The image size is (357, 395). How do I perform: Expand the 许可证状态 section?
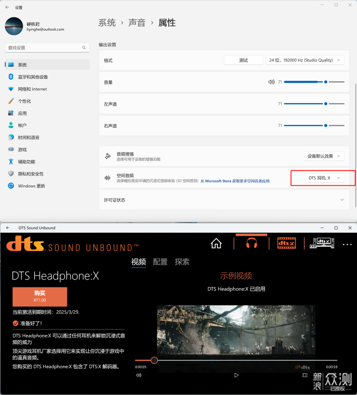click(x=224, y=200)
